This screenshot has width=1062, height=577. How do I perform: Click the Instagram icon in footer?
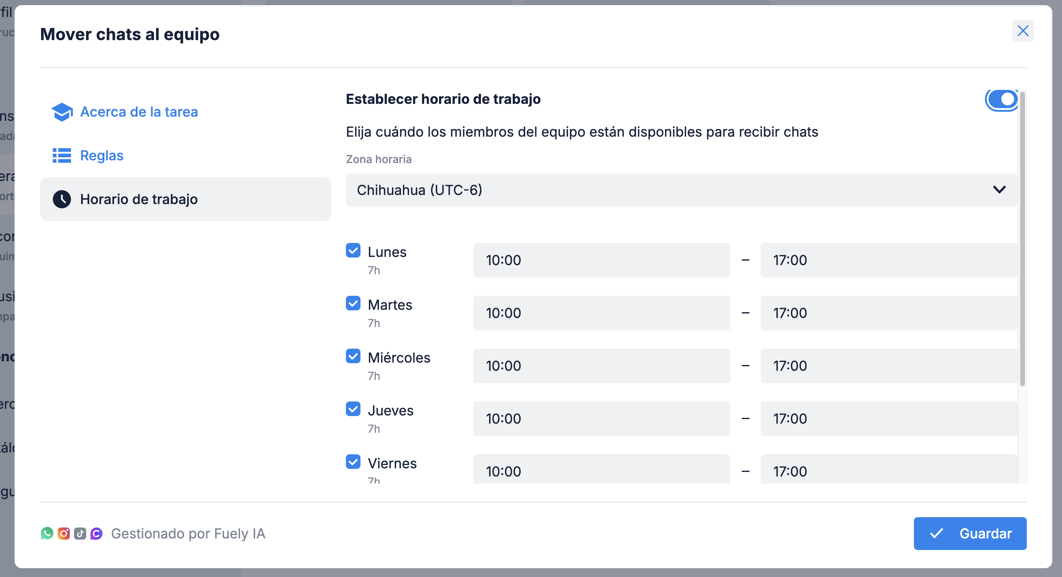[x=63, y=533]
